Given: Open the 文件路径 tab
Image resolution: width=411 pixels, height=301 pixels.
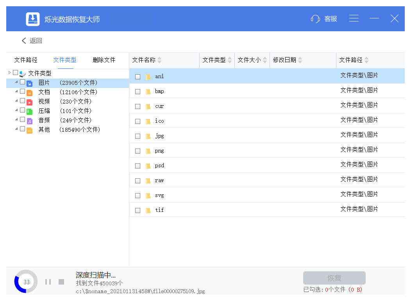Looking at the screenshot, I should (x=26, y=60).
